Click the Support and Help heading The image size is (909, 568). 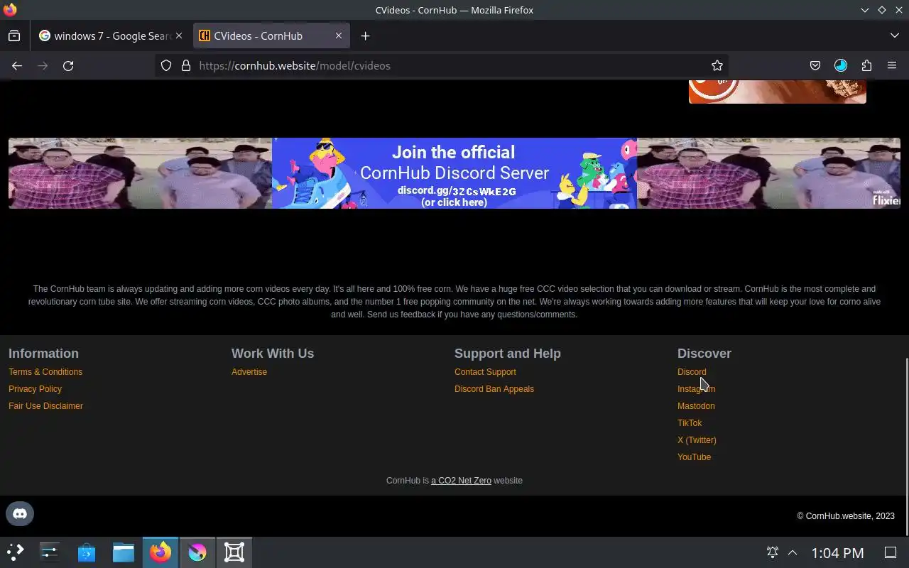(x=508, y=354)
